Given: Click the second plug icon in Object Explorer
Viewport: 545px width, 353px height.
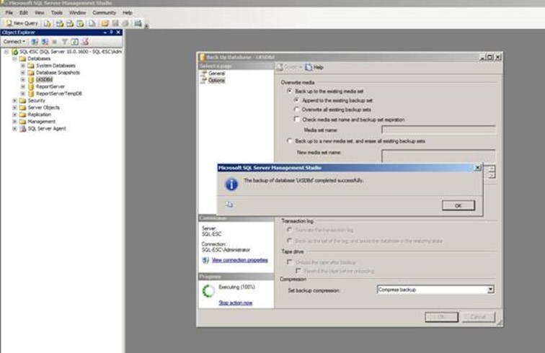Looking at the screenshot, I should coord(45,42).
